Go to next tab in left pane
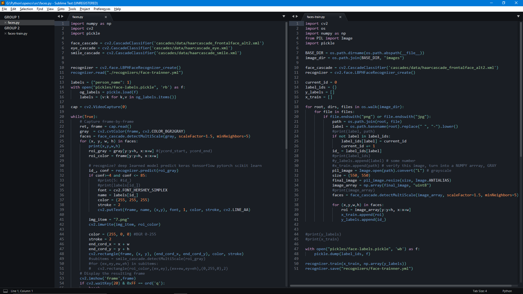523x294 pixels. [x=62, y=16]
